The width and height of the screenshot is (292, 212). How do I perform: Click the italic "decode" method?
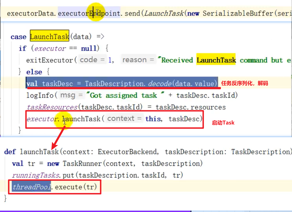[160, 83]
